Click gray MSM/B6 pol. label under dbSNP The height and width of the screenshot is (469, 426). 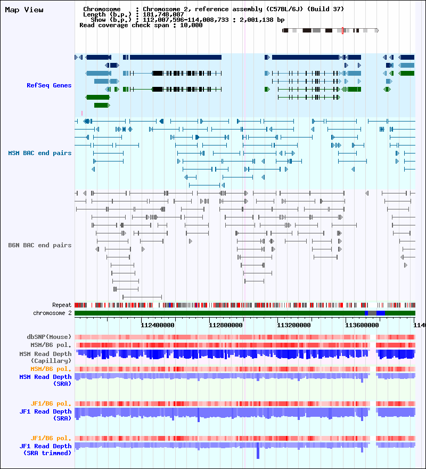coord(51,345)
